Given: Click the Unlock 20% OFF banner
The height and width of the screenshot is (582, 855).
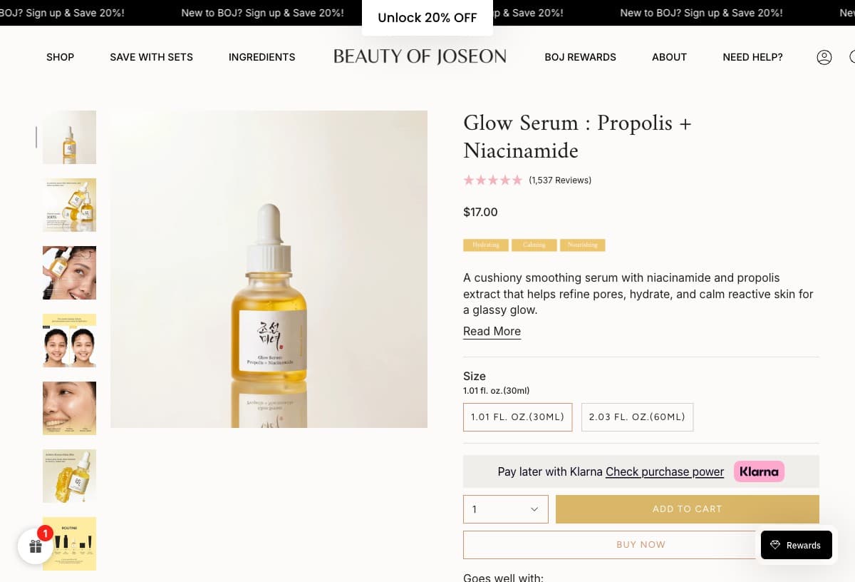Looking at the screenshot, I should click(427, 18).
